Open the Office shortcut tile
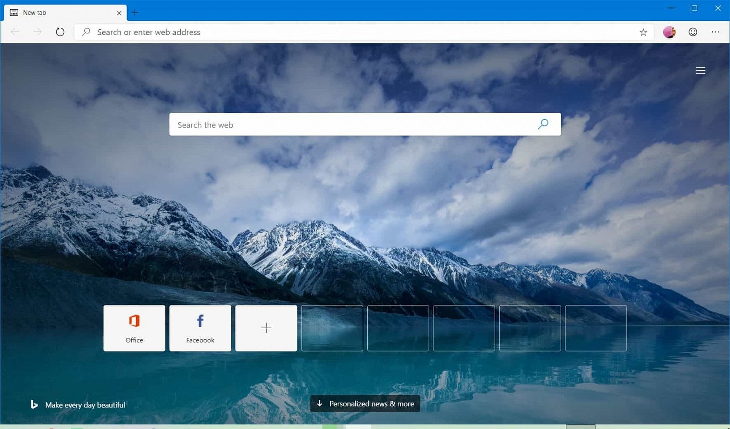Viewport: 730px width, 429px height. [134, 328]
